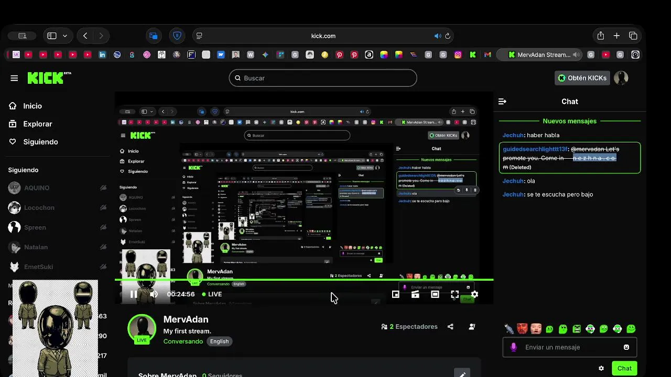Mute the stream player volume

coord(154,294)
